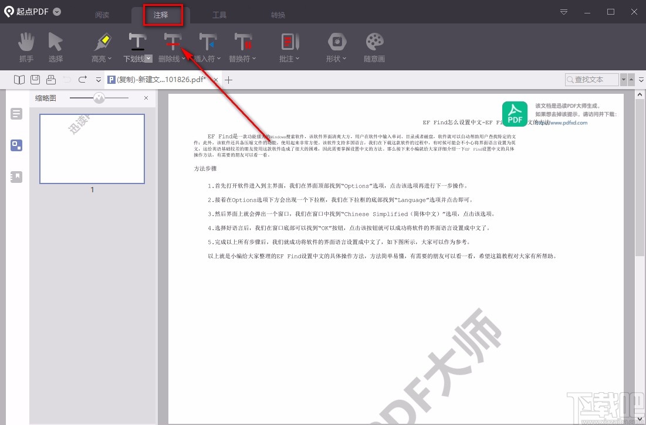Open the 起点PDF app dropdown menu
Image resolution: width=646 pixels, height=425 pixels.
tap(58, 12)
